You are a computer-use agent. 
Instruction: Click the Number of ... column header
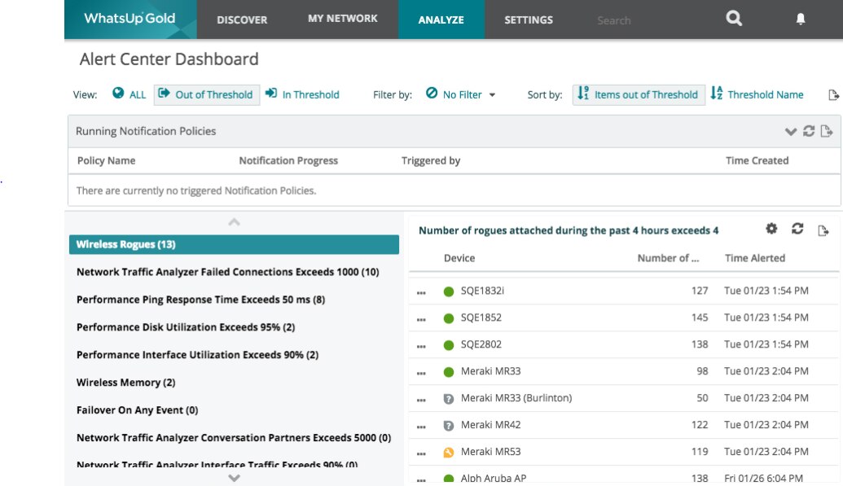pos(668,258)
